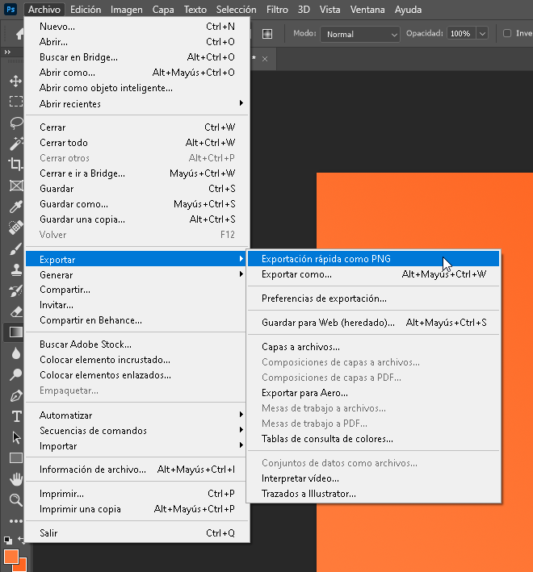Choose Nuevo... in the Archivo menu

137,27
